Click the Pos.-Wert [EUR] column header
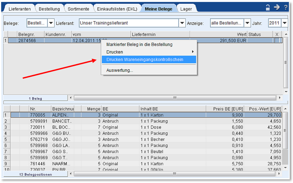The image size is (293, 183). click(x=263, y=109)
